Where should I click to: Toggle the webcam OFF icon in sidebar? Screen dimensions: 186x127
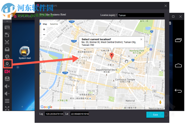tap(7, 57)
